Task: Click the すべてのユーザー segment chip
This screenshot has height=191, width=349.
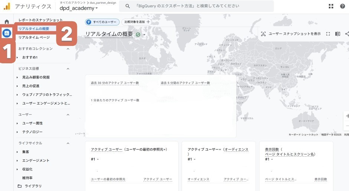Action: [102, 22]
